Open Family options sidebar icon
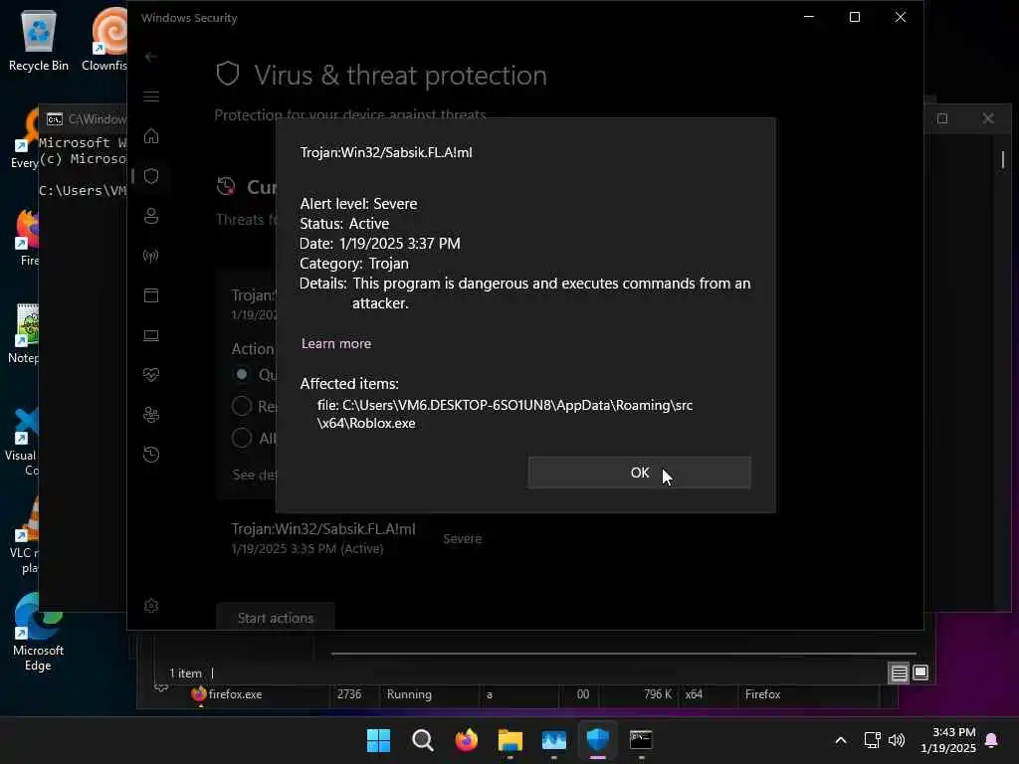Viewport: 1019px width, 764px height. (151, 415)
